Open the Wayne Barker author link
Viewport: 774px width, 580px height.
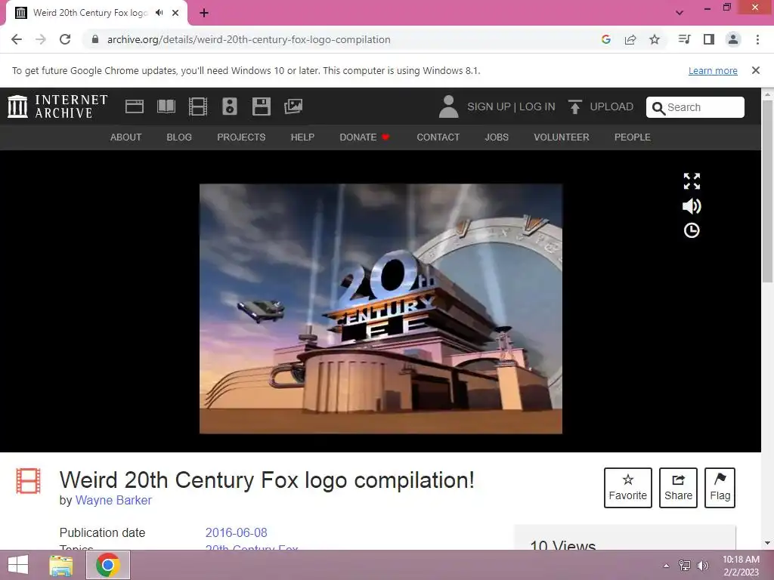click(113, 500)
